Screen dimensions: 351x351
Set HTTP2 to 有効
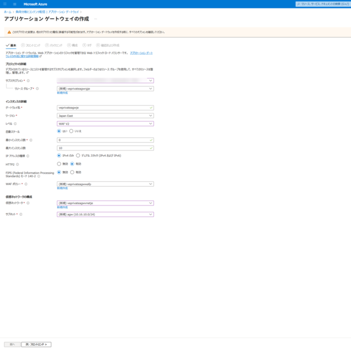[x=72, y=164]
